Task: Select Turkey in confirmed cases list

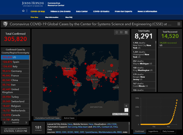Action: tap(15, 97)
